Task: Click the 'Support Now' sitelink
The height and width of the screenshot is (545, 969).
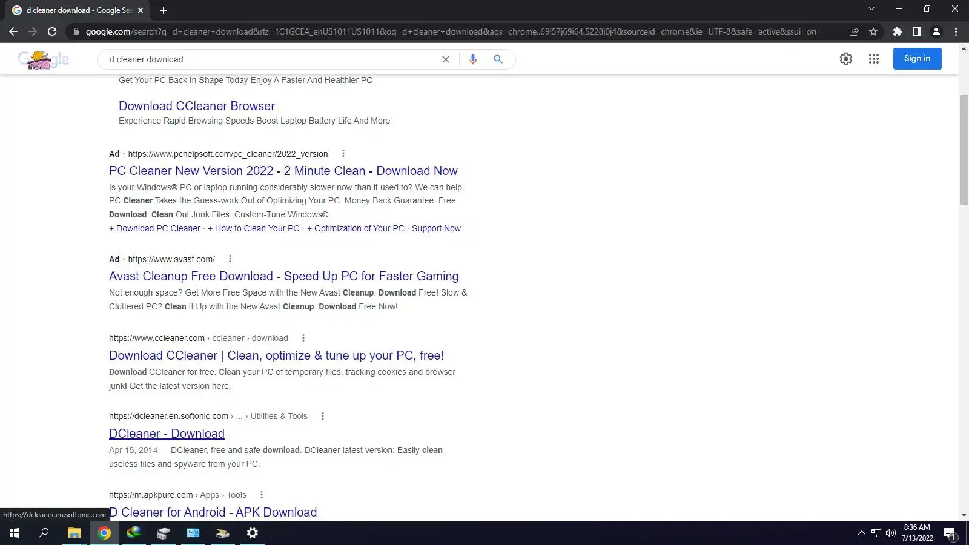Action: point(436,228)
